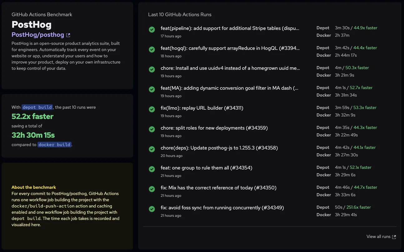Click the external link icon beside PostHog/posthog
The height and width of the screenshot is (252, 404).
point(68,35)
